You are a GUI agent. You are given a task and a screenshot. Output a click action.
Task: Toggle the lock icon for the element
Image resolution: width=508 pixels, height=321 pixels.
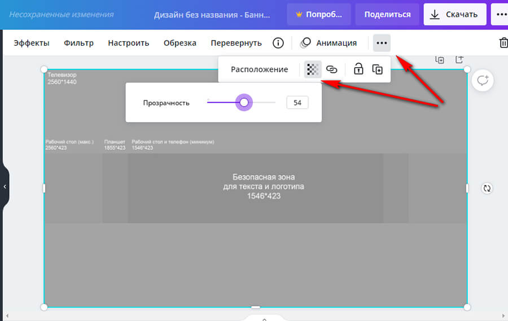(x=358, y=69)
